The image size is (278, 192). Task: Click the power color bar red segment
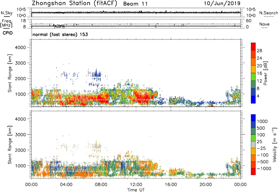click(x=253, y=47)
